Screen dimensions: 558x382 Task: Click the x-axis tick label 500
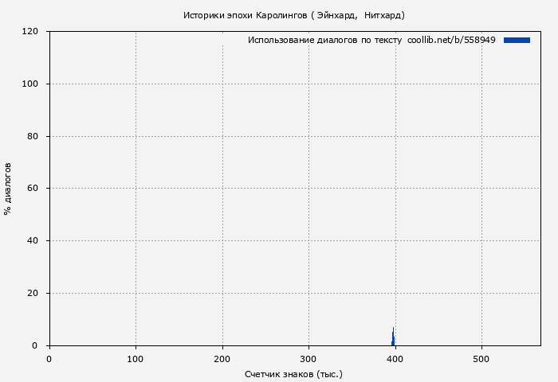pos(481,359)
